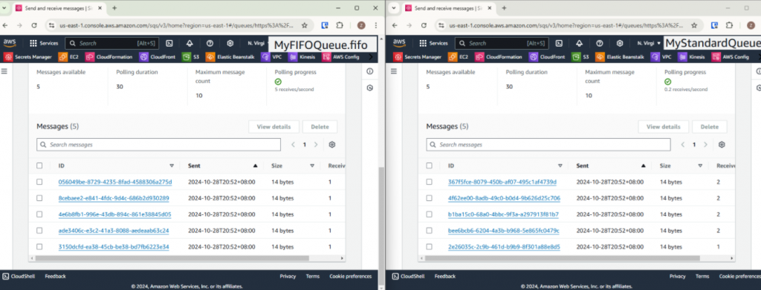Screen dimensions: 761x290
Task: Tick checkbox for message 056049be in FIFO queue
Action: 39,182
